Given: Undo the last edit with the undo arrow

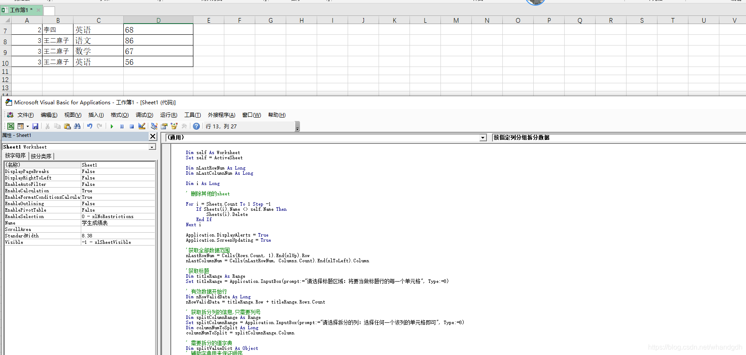Looking at the screenshot, I should click(x=89, y=126).
